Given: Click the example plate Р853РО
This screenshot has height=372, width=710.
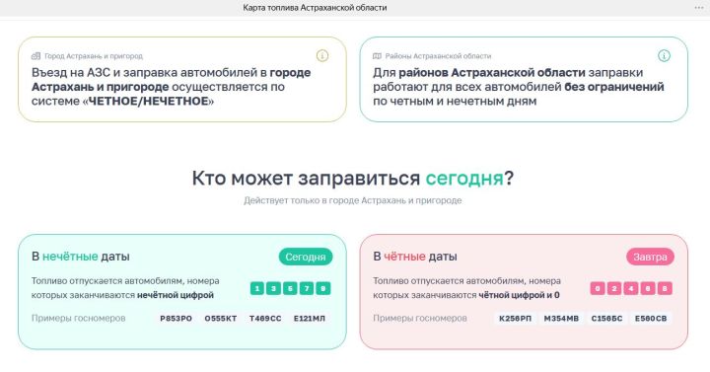Looking at the screenshot, I should 177,319.
